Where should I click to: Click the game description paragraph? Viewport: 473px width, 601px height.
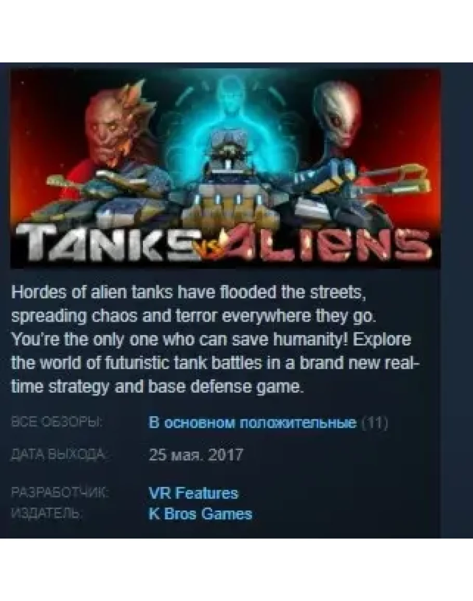(215, 340)
